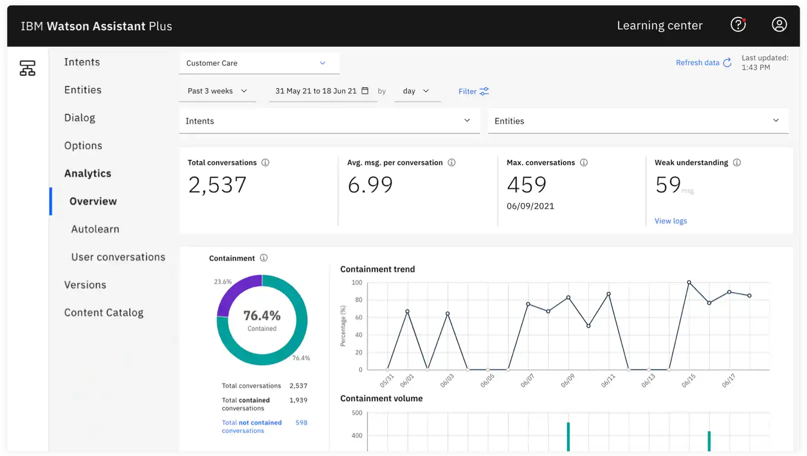
Task: Open the 31 May 21 to 18 Jun 21 date field
Action: pyautogui.click(x=323, y=91)
